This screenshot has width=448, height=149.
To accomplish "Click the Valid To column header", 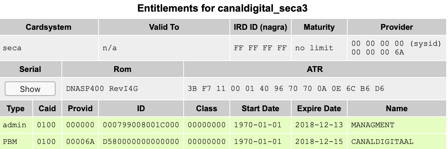I will 164,27.
